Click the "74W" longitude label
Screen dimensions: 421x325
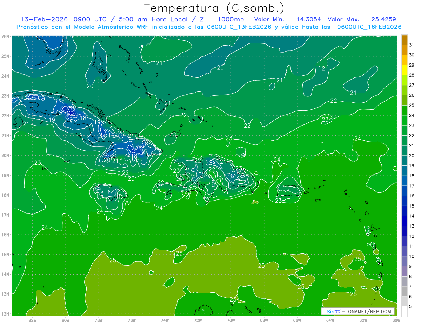(165, 320)
